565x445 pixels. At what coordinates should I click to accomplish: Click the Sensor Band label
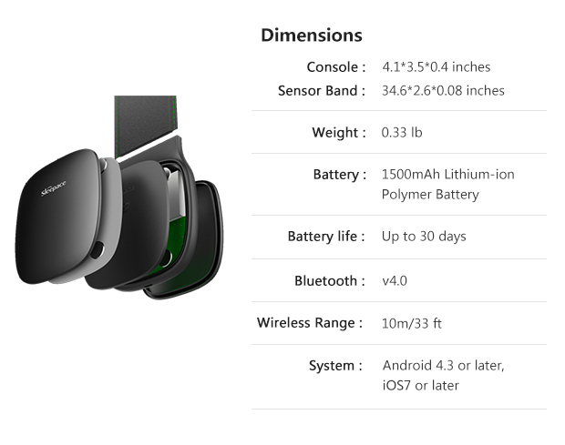click(322, 90)
